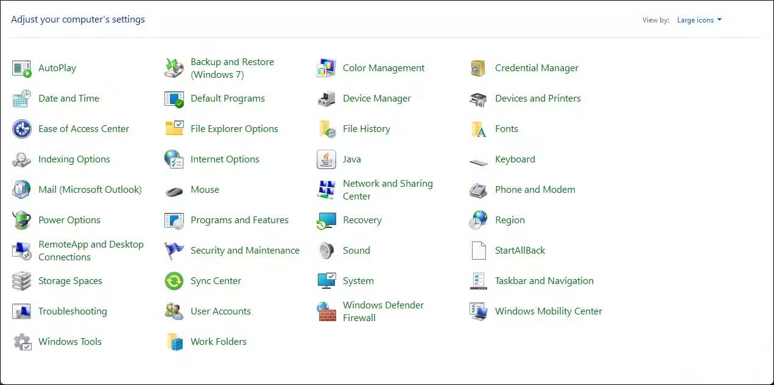Open Taskbar and Navigation settings
Viewport: 774px width, 385px height.
coord(544,280)
